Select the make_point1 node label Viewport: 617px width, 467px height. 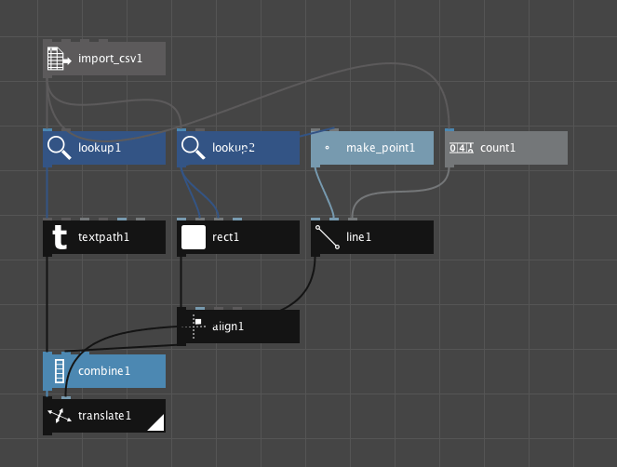pos(381,148)
